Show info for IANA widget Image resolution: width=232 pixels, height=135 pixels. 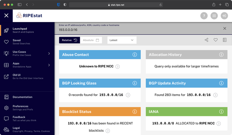221,112
